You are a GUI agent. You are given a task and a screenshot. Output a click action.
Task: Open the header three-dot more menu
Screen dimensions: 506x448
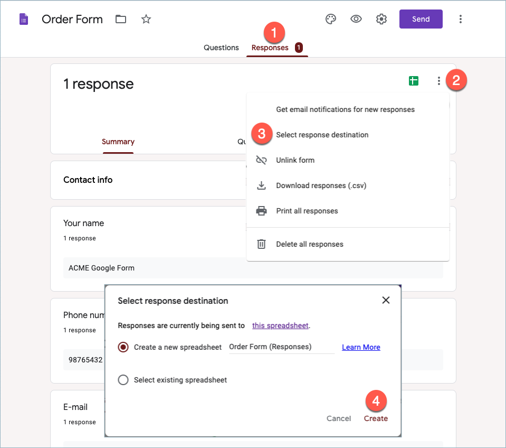point(461,19)
